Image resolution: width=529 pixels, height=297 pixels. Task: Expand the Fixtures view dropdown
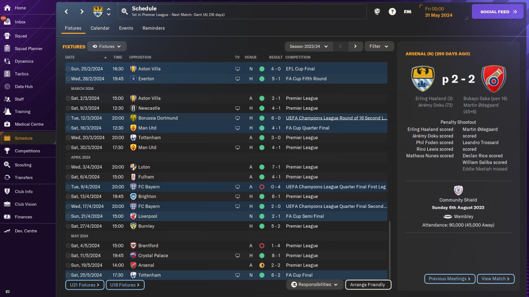(x=107, y=47)
